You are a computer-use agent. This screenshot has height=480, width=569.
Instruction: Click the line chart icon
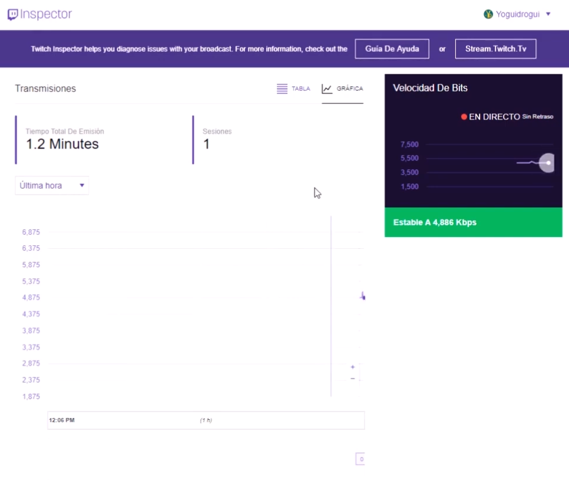click(x=326, y=88)
